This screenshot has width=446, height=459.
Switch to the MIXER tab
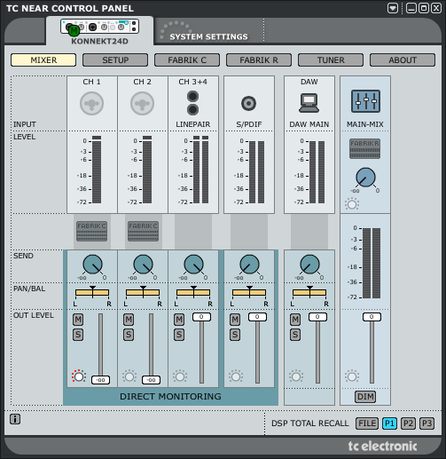click(x=43, y=60)
